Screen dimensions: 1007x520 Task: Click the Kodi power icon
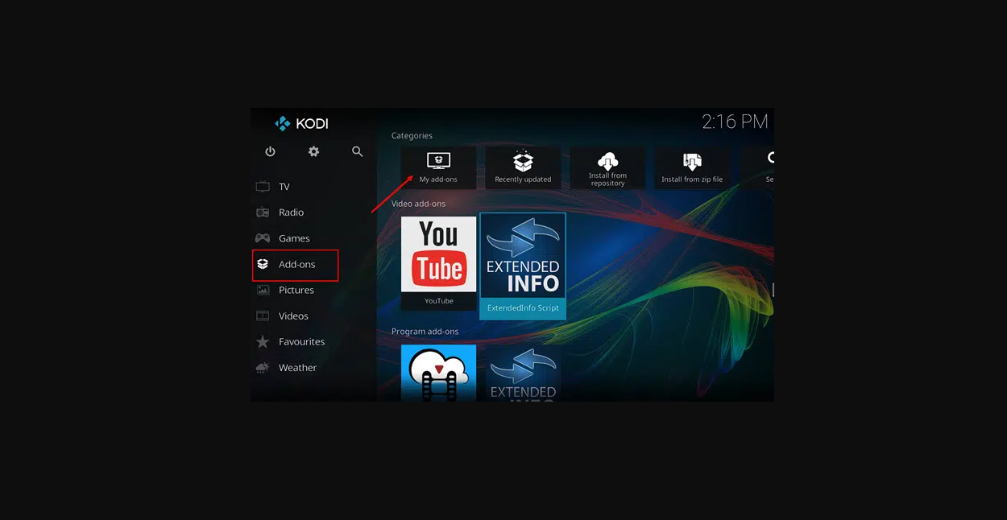point(270,151)
